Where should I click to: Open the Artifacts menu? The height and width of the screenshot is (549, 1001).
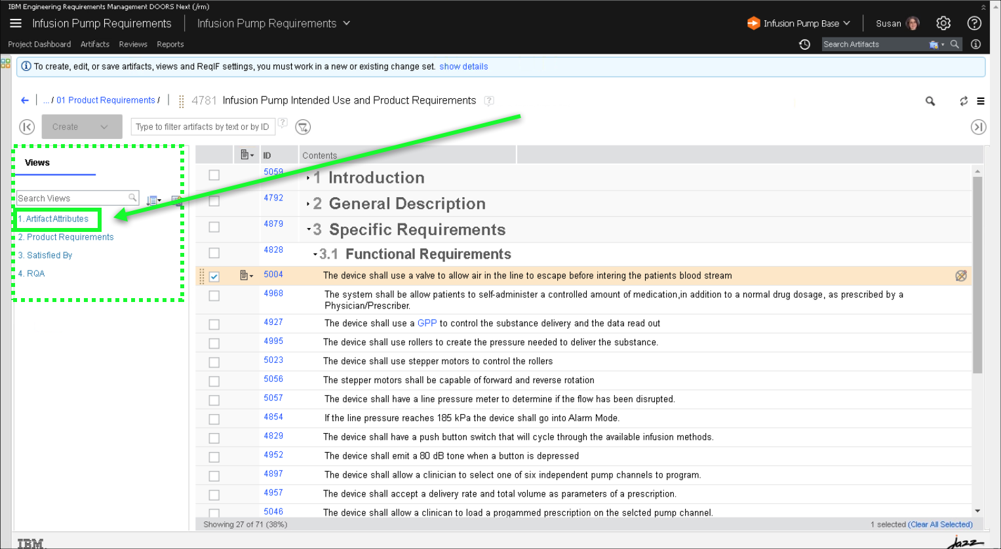(x=94, y=45)
